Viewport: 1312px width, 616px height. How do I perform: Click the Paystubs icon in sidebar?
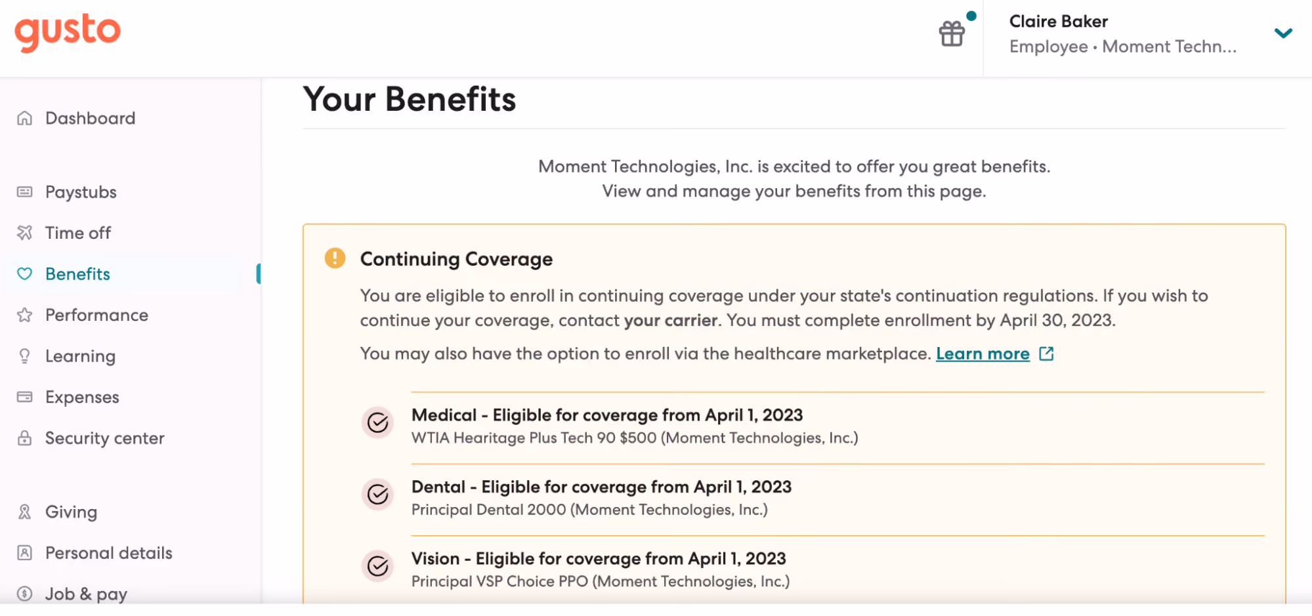pos(24,192)
